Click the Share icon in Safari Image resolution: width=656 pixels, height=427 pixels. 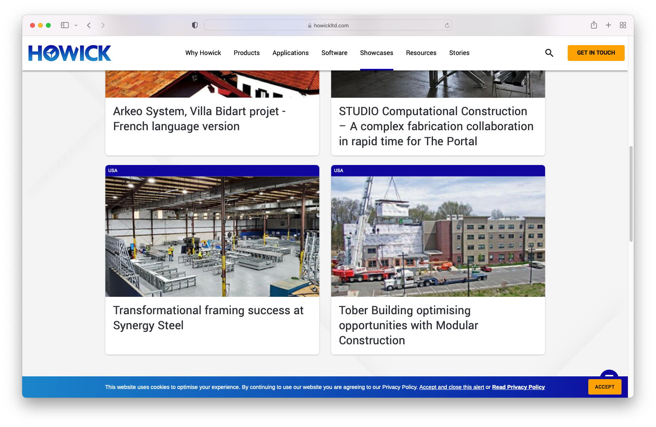594,25
